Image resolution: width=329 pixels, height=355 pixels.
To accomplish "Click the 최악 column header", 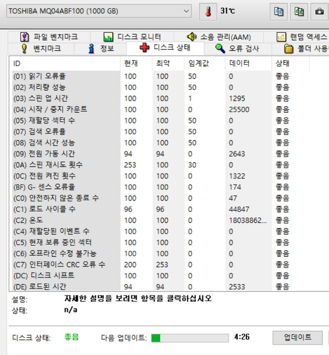I will tap(168, 63).
